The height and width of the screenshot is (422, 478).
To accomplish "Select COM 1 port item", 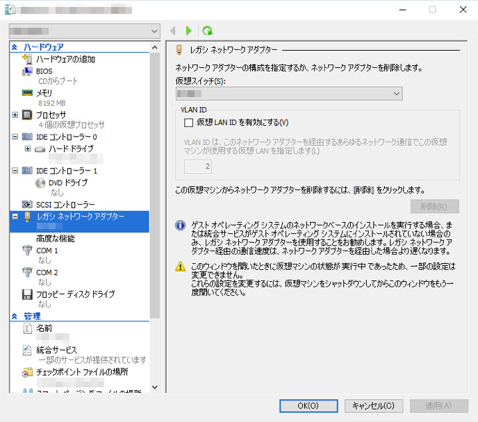I will coord(47,251).
